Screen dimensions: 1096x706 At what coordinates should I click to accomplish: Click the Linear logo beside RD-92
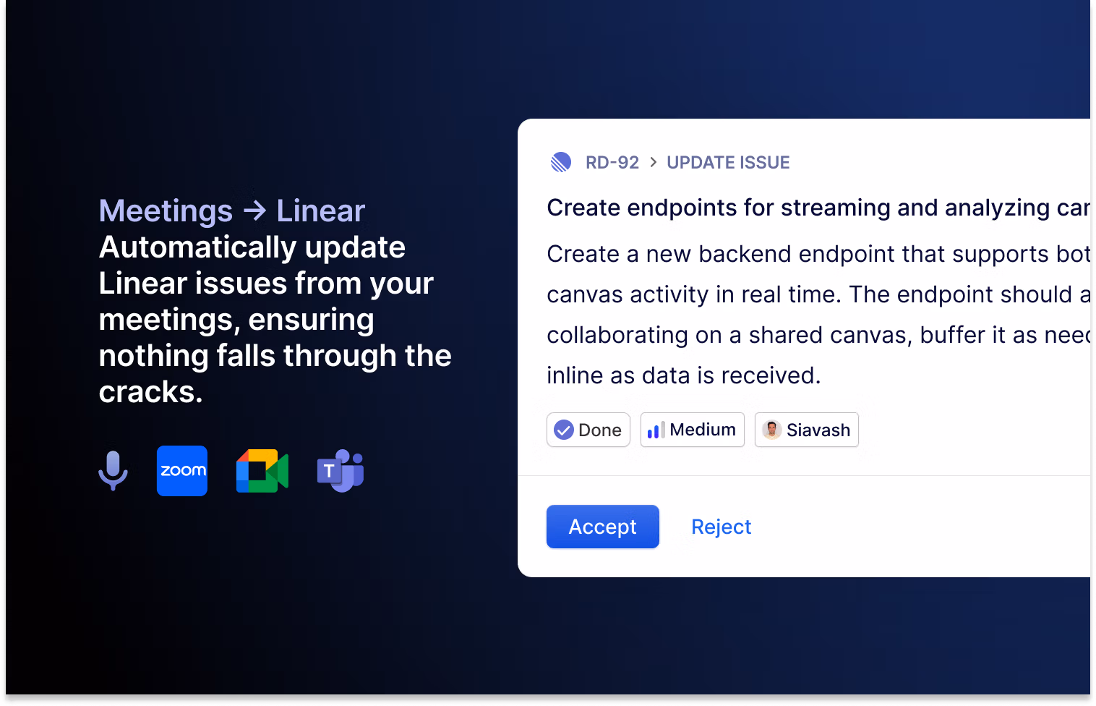pos(561,162)
